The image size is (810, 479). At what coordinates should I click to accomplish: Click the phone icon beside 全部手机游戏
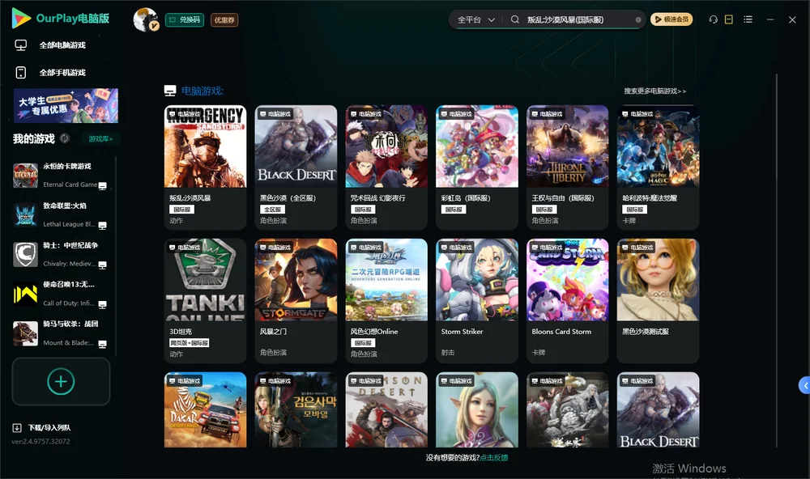21,72
